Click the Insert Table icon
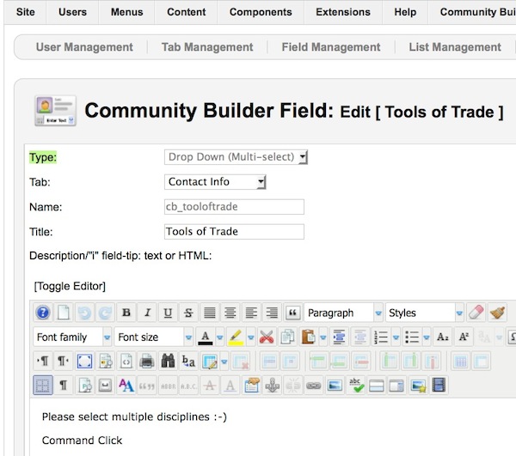 point(210,361)
